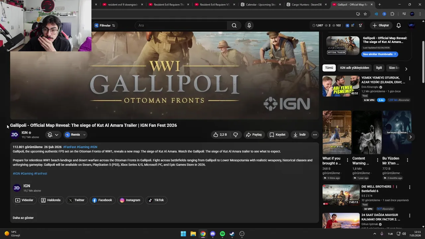Open the channel Videolar button

[24, 200]
